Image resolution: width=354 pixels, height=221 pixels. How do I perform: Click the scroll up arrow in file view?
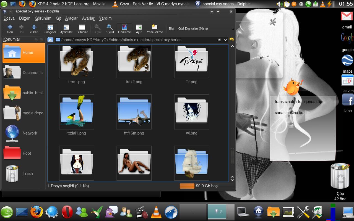pyautogui.click(x=232, y=47)
